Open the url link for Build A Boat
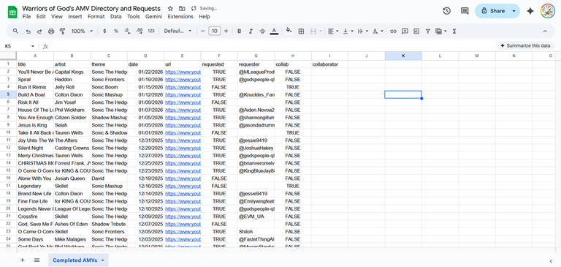Viewport: 561px width, 267px height. point(183,94)
